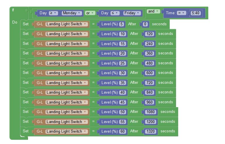This screenshot has height=144, width=225.
Task: Open Landing Light Switch dropdown in Level 5 row
Action: coord(67,24)
